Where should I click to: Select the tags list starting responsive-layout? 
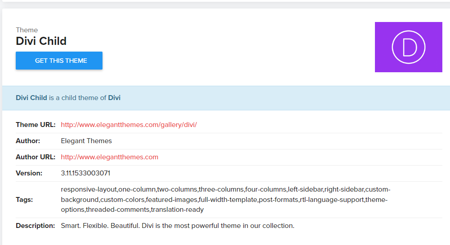tap(226, 199)
